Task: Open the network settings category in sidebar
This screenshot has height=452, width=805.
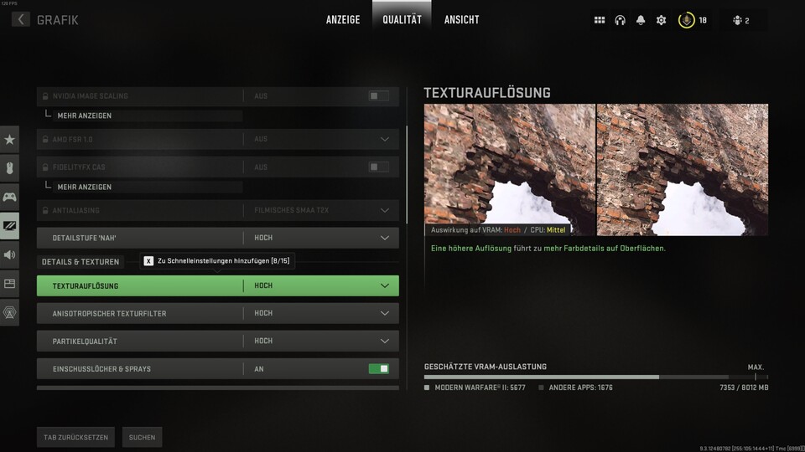Action: coord(9,312)
